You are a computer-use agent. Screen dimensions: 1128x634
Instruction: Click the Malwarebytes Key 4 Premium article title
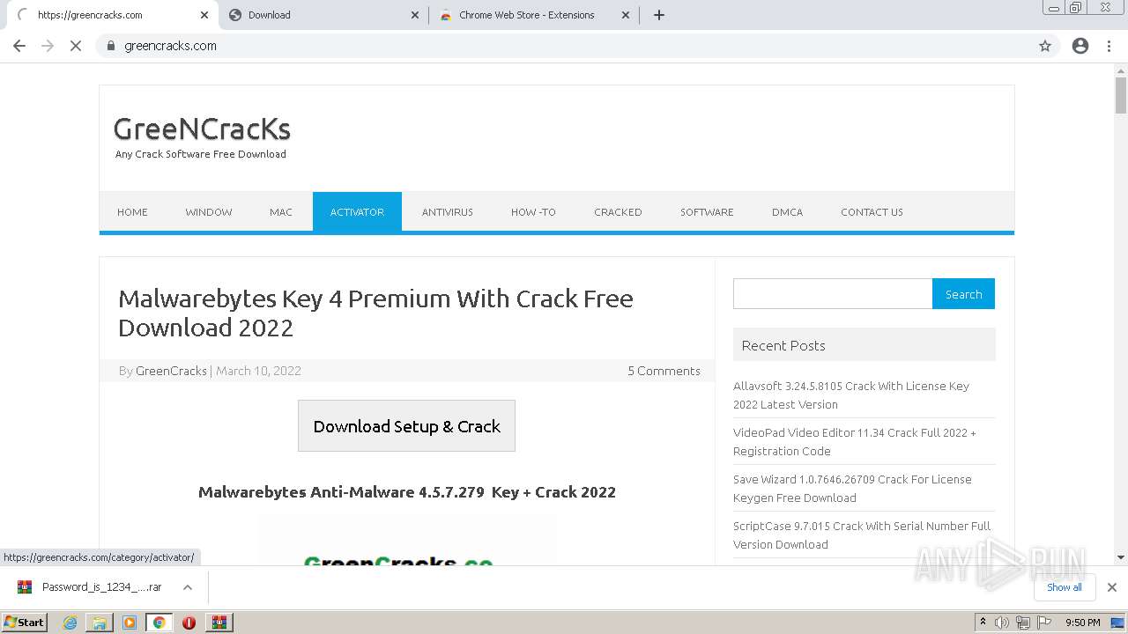375,313
